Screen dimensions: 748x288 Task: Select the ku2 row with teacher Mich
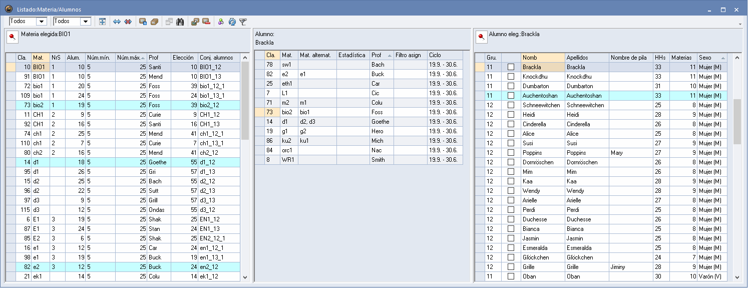pos(359,141)
